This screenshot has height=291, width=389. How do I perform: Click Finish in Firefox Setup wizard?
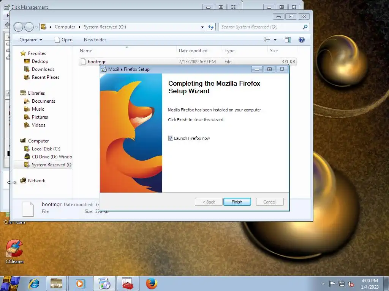237,202
